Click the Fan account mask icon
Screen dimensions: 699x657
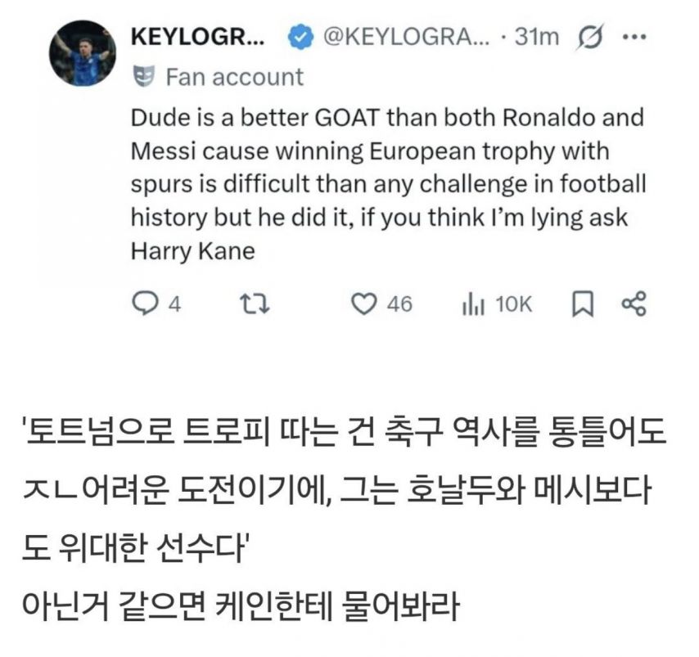click(143, 76)
